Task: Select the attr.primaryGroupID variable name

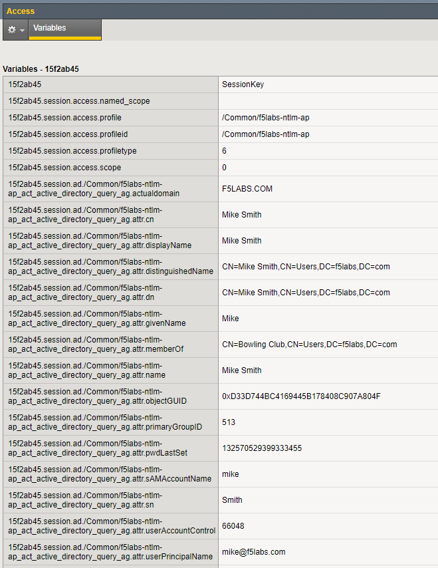Action: (105, 422)
